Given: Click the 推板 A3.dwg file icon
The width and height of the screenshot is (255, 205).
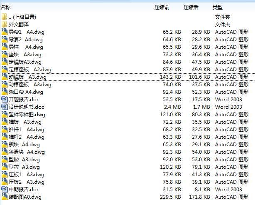Looking at the screenshot, I should click(5, 122).
